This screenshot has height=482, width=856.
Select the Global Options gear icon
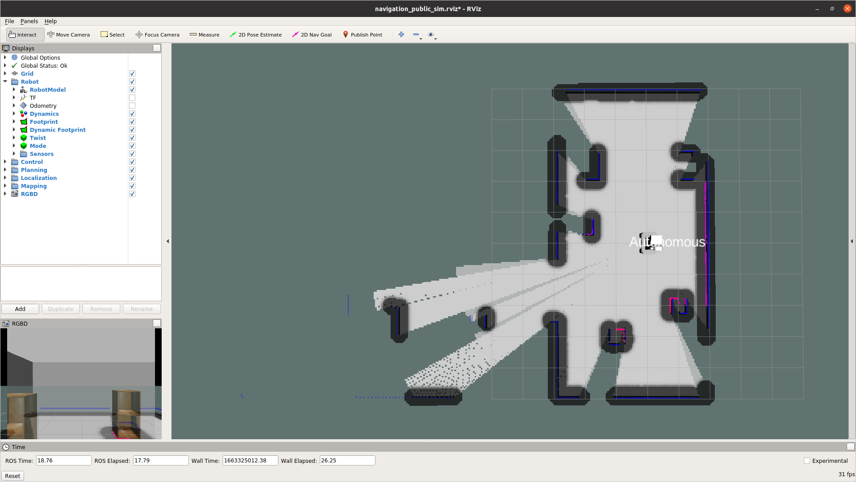(x=15, y=57)
